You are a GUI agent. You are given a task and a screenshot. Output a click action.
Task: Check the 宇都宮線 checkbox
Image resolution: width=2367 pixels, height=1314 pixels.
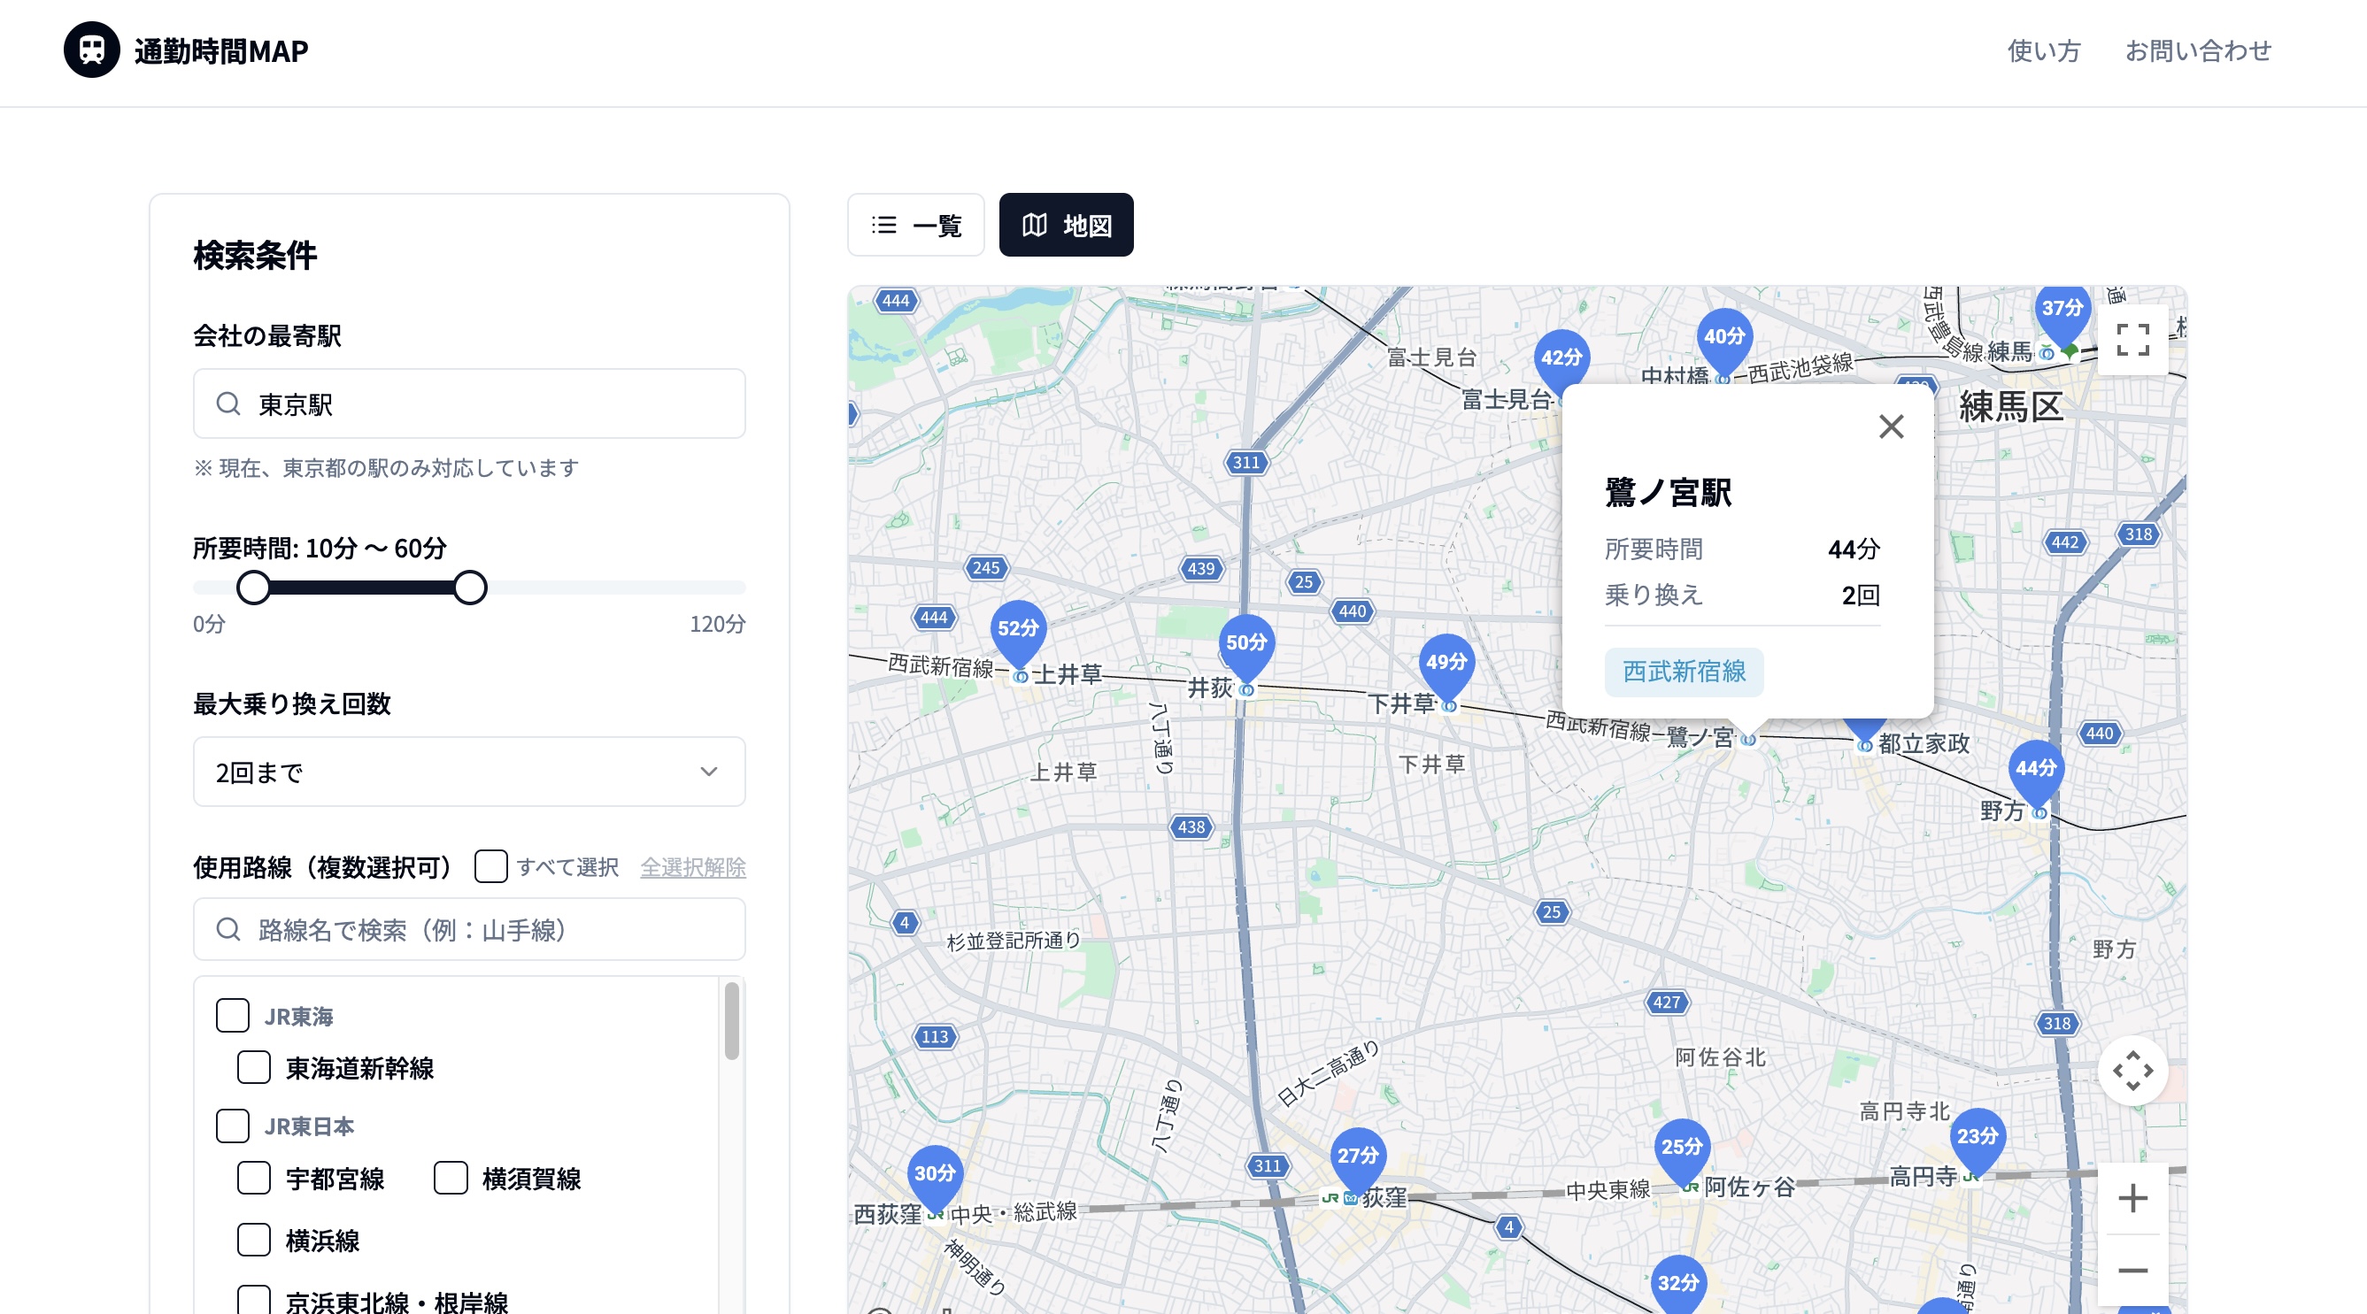click(253, 1178)
